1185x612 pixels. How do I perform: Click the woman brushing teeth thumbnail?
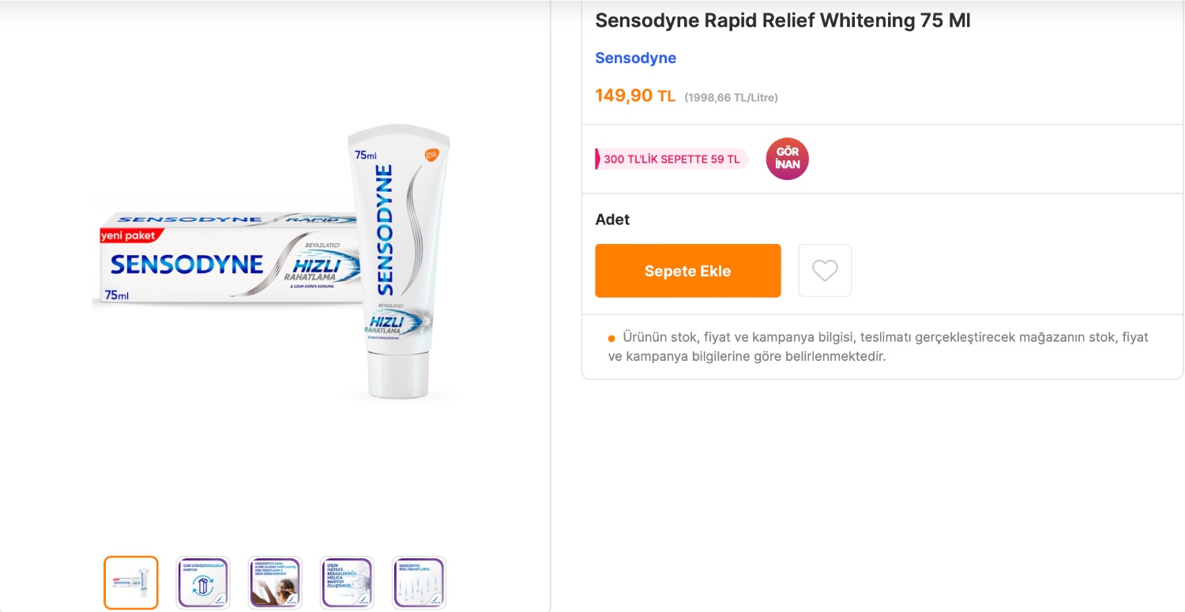coord(275,583)
